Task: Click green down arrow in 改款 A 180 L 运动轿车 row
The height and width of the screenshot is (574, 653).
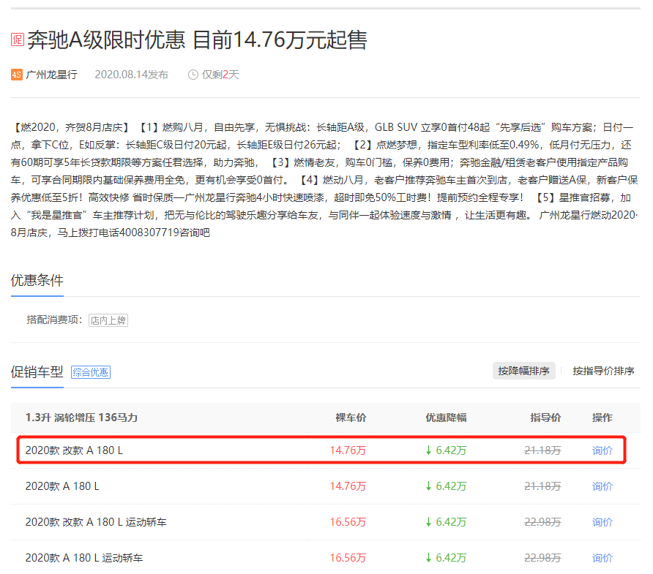Action: pos(428,522)
